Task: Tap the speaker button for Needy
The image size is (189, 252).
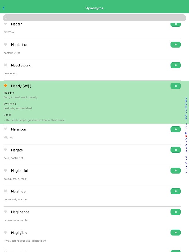Action: pyautogui.click(x=175, y=86)
